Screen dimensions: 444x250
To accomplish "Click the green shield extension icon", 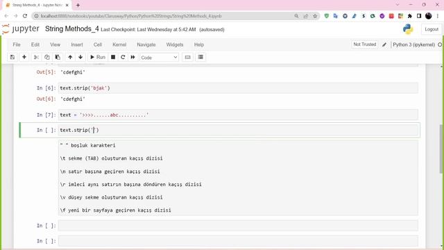I will point(326,16).
